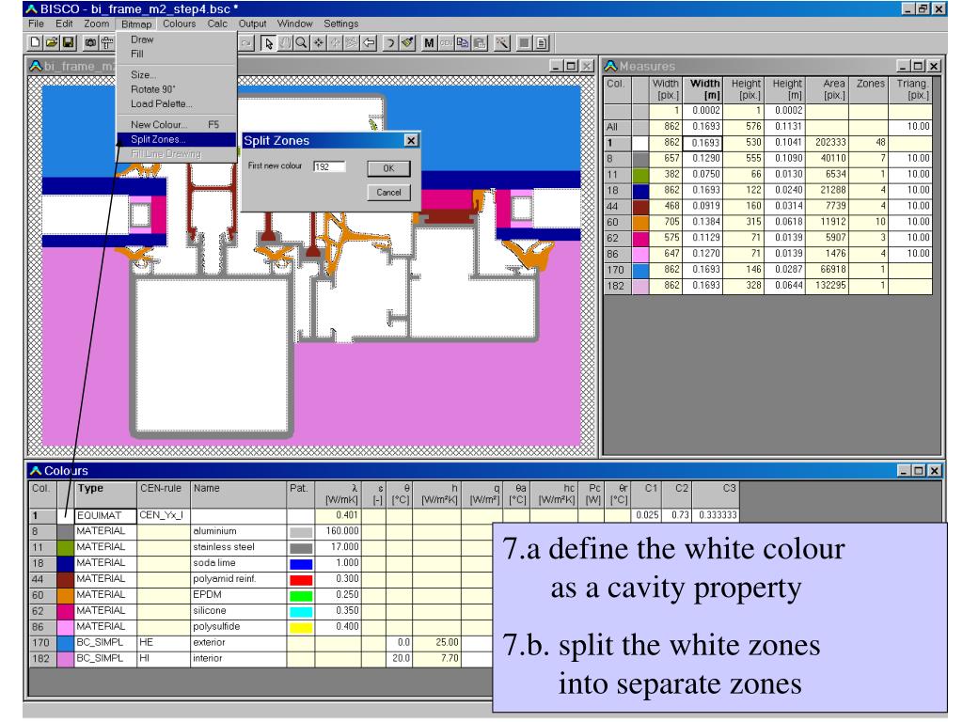Image resolution: width=963 pixels, height=722 pixels.
Task: Click the Width [m] column header in Measures
Action: tap(703, 89)
